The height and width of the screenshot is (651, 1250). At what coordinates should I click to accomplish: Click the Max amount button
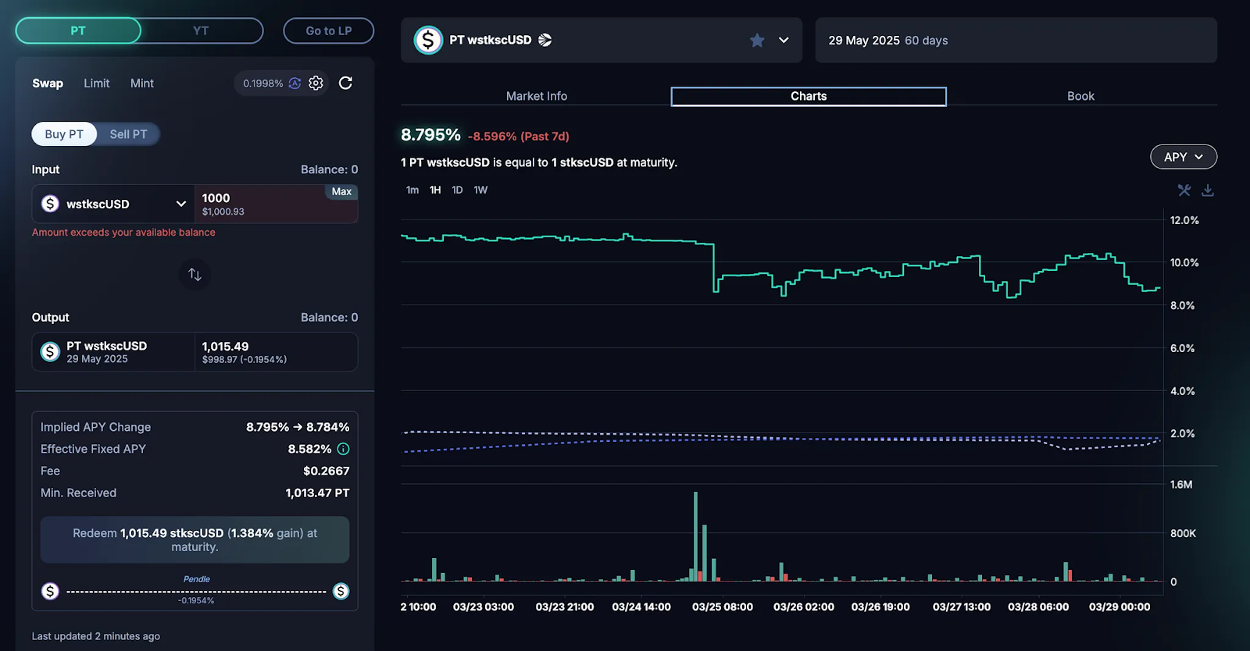point(341,191)
